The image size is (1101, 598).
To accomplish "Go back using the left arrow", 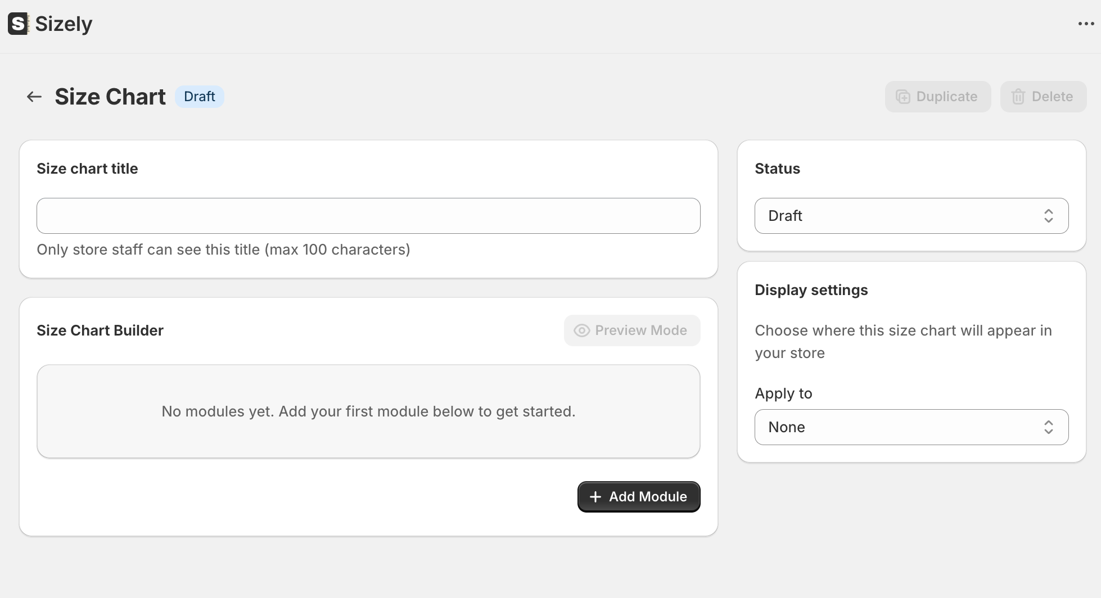I will 34,97.
